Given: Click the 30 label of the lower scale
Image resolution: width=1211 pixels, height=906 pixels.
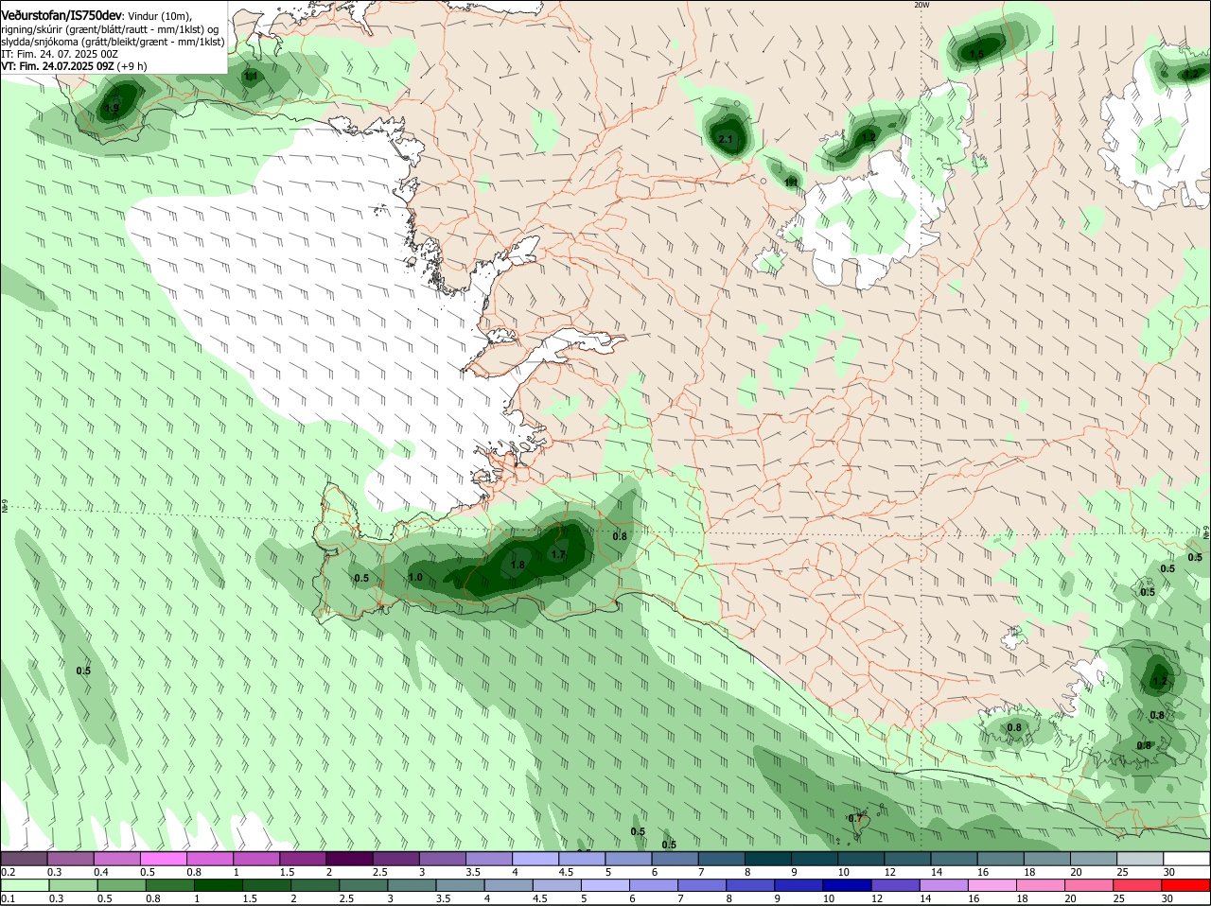Looking at the screenshot, I should tap(1169, 898).
